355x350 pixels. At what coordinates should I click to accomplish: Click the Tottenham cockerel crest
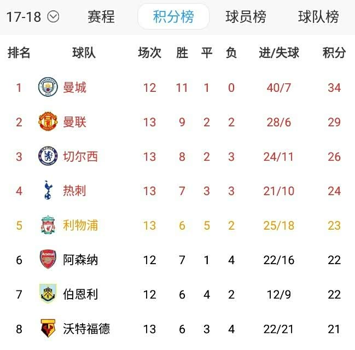[x=48, y=191]
